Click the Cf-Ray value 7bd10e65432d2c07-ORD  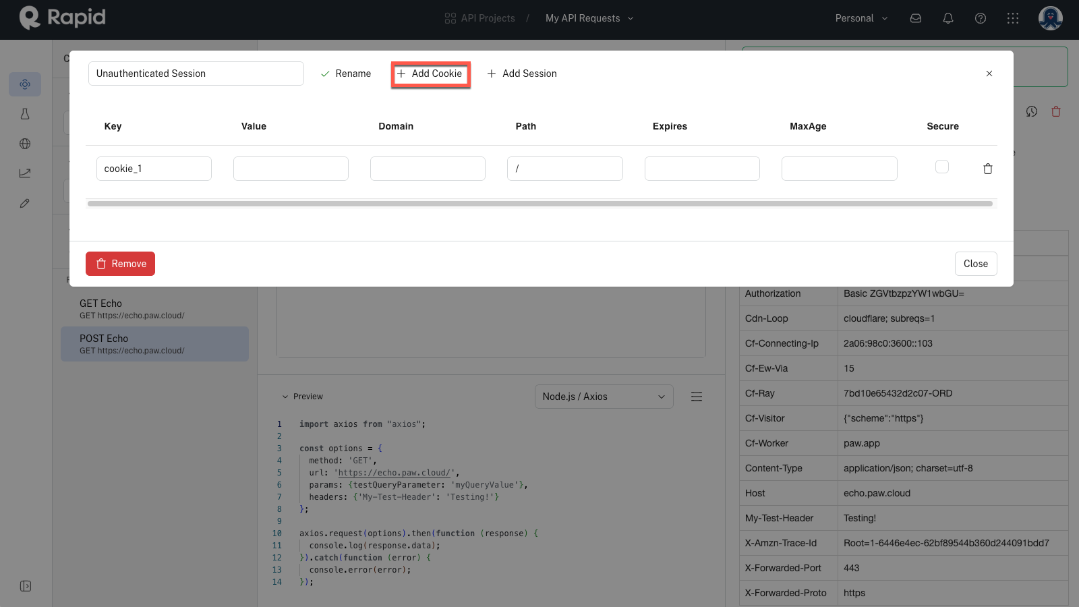898,393
